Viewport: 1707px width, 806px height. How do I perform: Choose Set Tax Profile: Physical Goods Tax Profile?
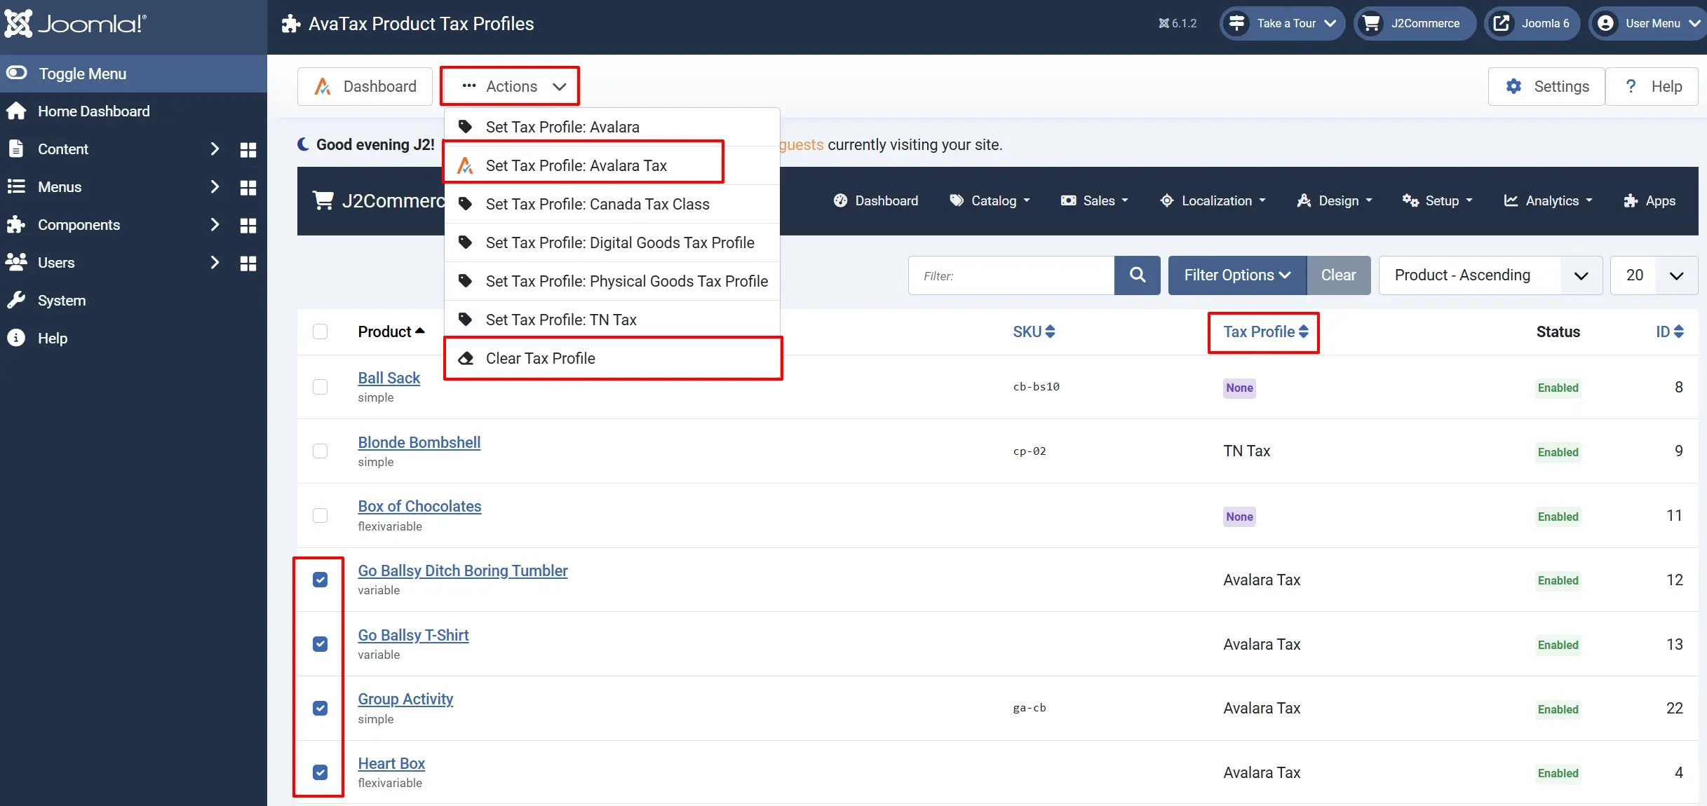(612, 281)
